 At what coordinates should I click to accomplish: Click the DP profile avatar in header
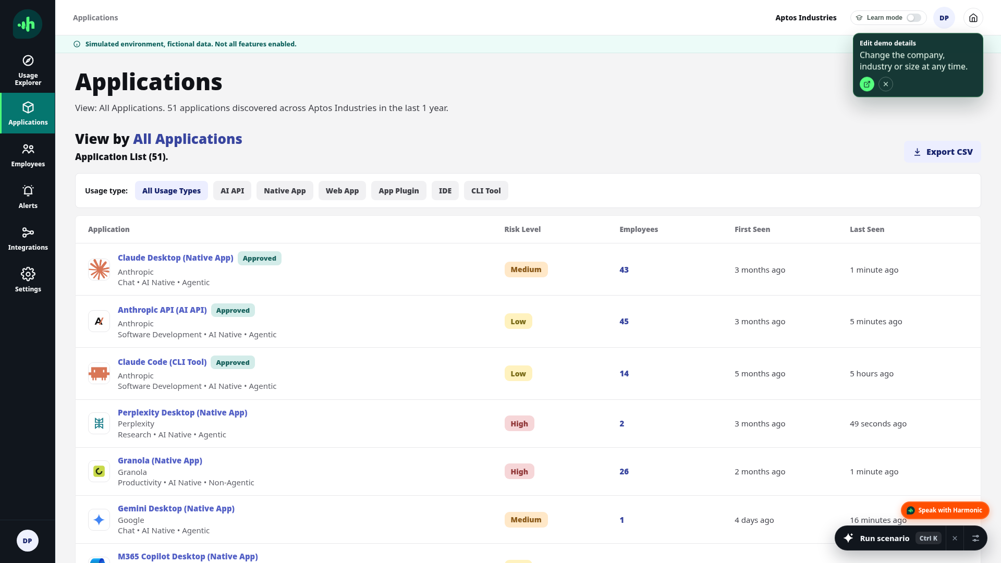tap(944, 18)
